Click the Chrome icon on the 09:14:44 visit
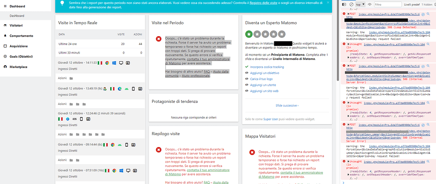This screenshot has height=184, width=436. (112, 145)
